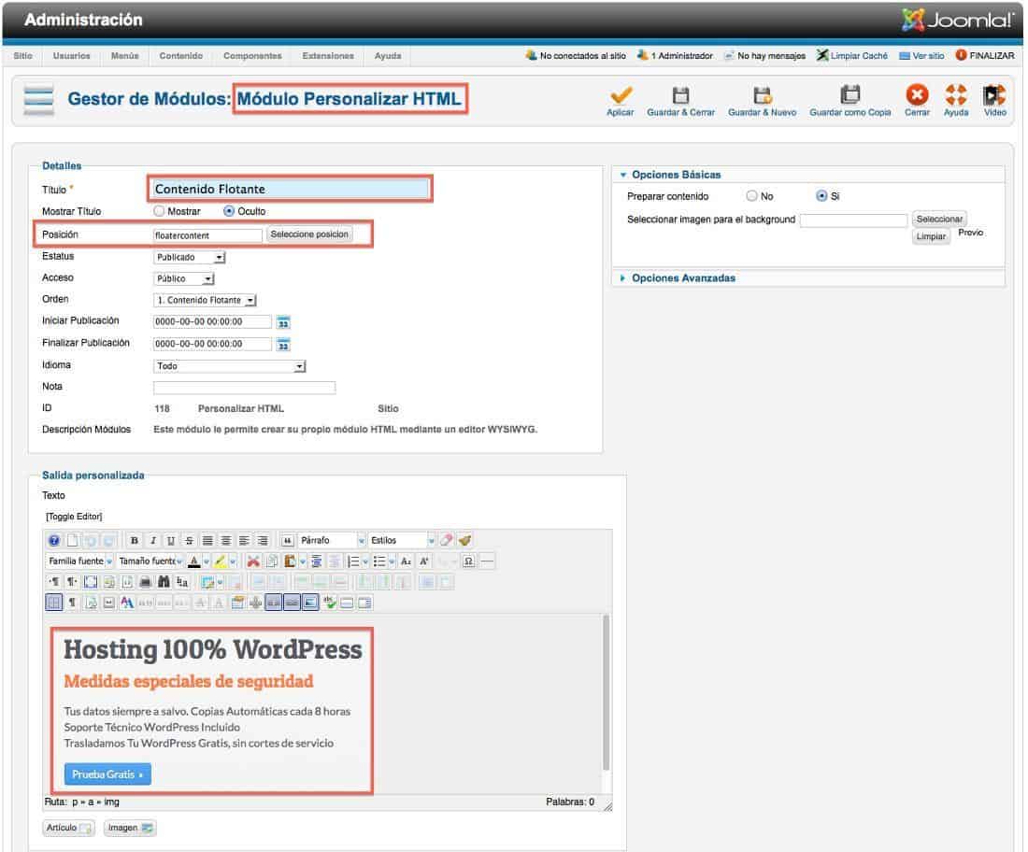Toggle italic formatting in the editor
The width and height of the screenshot is (1028, 852).
[x=152, y=541]
